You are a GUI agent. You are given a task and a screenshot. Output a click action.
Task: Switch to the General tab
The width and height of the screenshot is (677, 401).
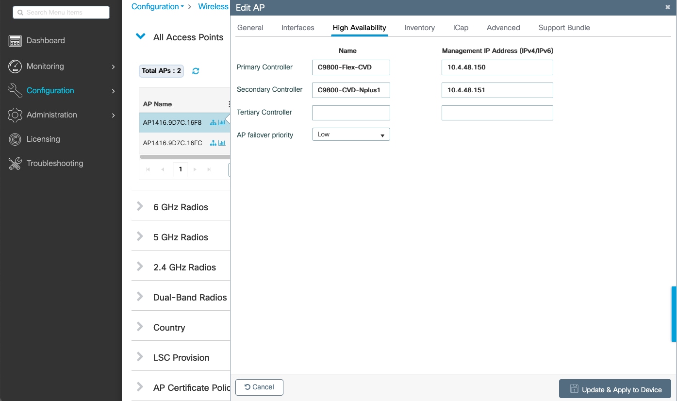tap(250, 28)
